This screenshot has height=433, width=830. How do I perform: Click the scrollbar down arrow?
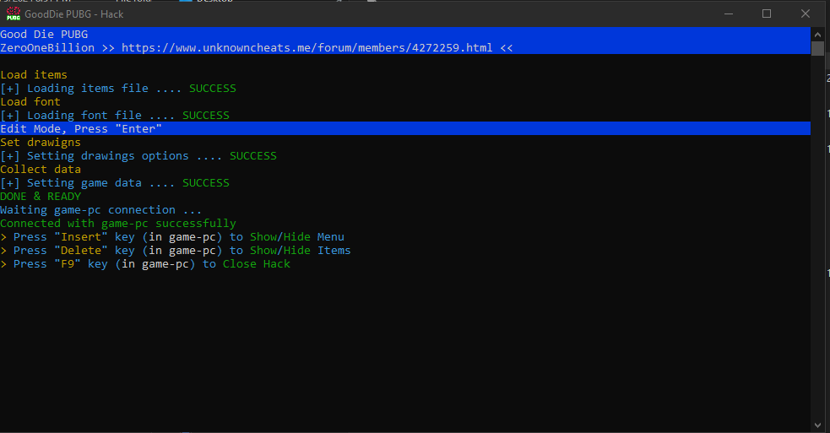(x=817, y=425)
